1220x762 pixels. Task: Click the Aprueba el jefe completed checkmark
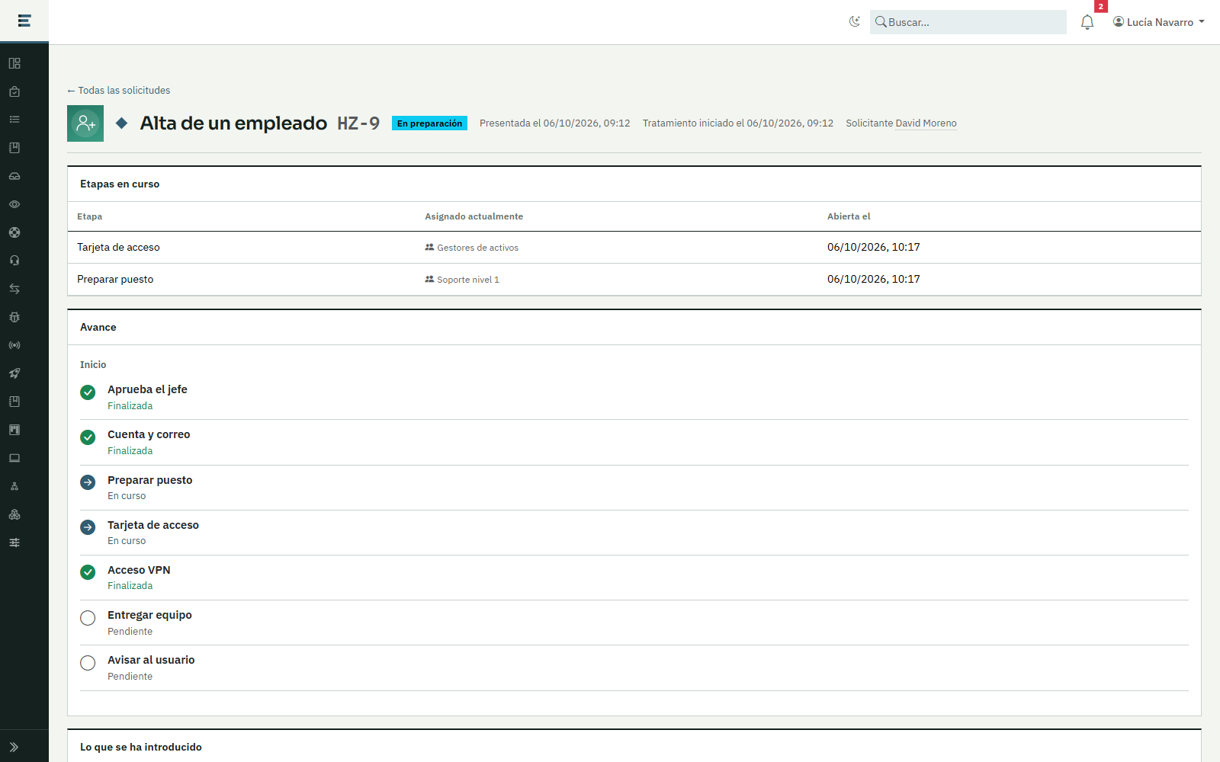pos(88,392)
